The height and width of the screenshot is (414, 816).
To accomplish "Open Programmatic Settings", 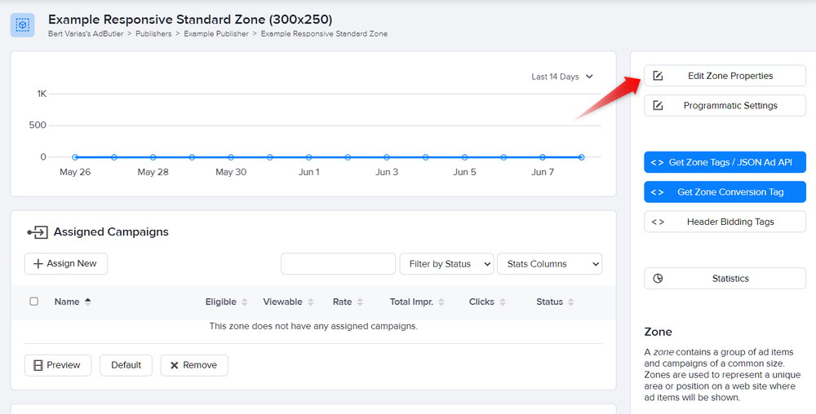I will [725, 105].
